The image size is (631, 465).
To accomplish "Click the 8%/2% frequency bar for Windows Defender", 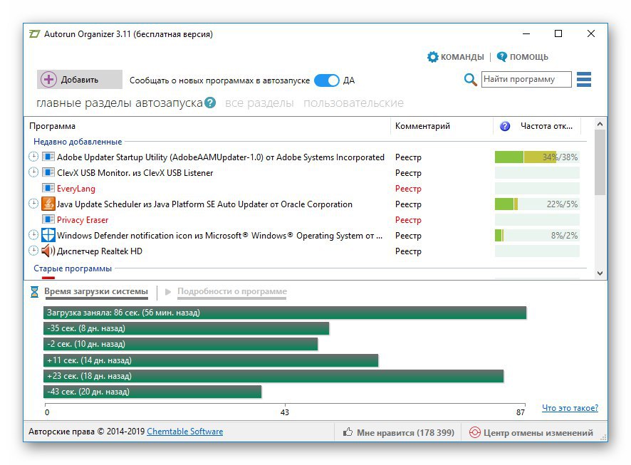I will 537,235.
